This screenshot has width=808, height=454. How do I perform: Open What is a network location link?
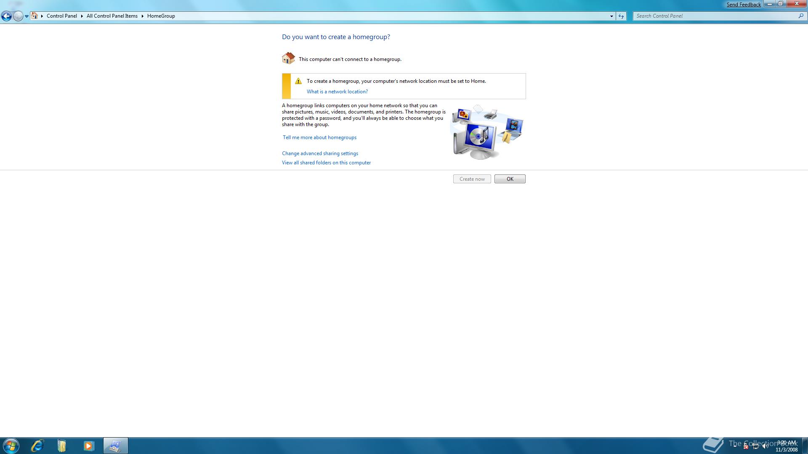337,92
